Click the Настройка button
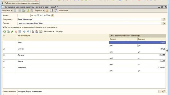169x95 pixels. [x=63, y=11]
